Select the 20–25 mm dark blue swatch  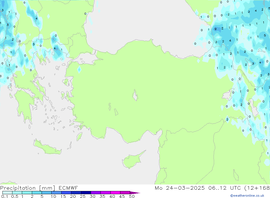[76, 193]
